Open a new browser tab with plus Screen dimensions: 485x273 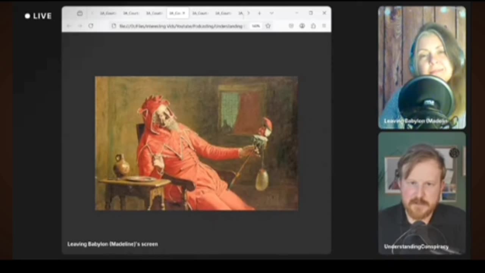pos(259,13)
